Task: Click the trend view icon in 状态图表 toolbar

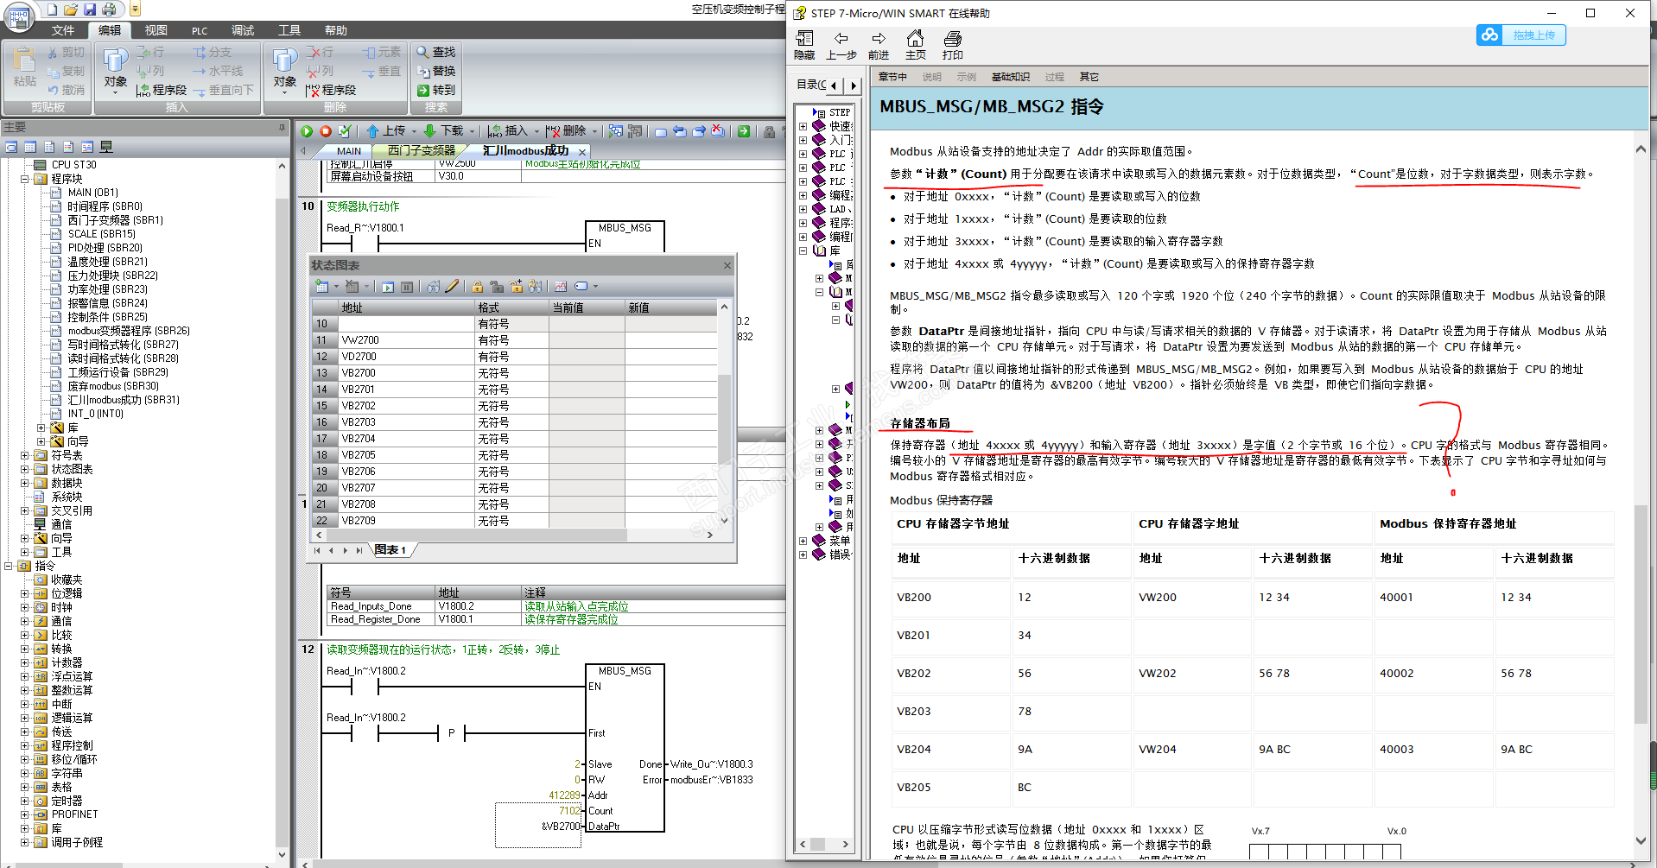Action: point(561,287)
